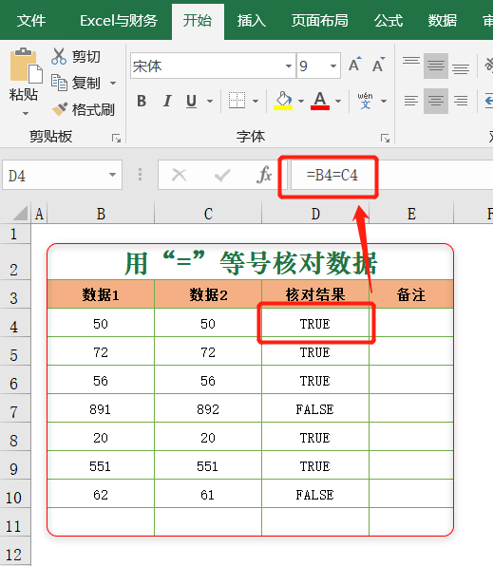Click cell D4 showing TRUE
The height and width of the screenshot is (566, 493).
point(315,324)
